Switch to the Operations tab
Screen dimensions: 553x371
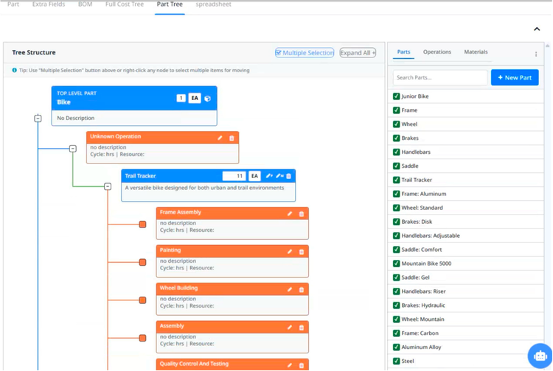(437, 52)
